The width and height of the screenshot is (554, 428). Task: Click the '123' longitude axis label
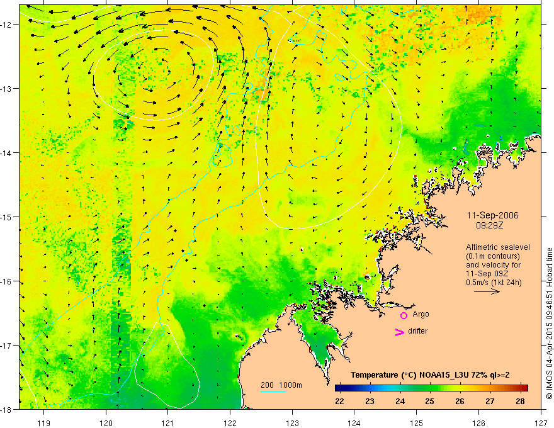[292, 423]
